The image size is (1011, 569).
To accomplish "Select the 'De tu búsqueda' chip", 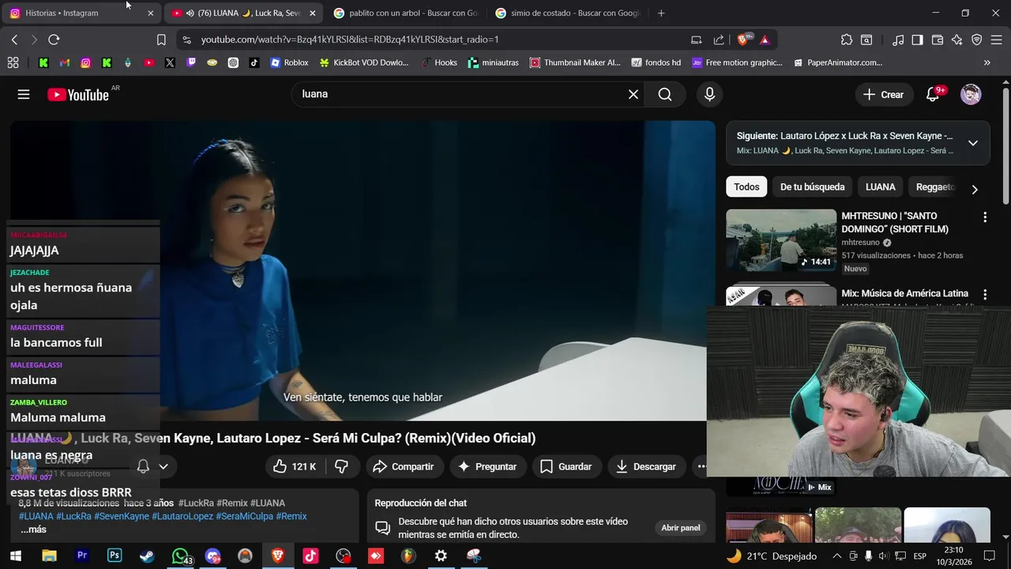I will coord(812,187).
